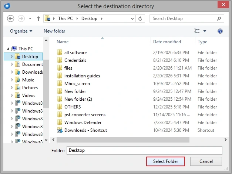The width and height of the screenshot is (232, 174).
Task: Click the navigation pane scroll-up arrow
Action: (x=46, y=40)
